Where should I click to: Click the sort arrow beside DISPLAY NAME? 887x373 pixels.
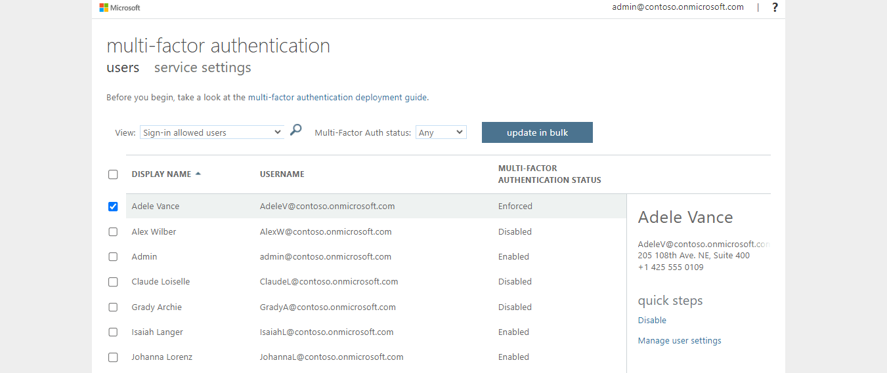point(198,174)
